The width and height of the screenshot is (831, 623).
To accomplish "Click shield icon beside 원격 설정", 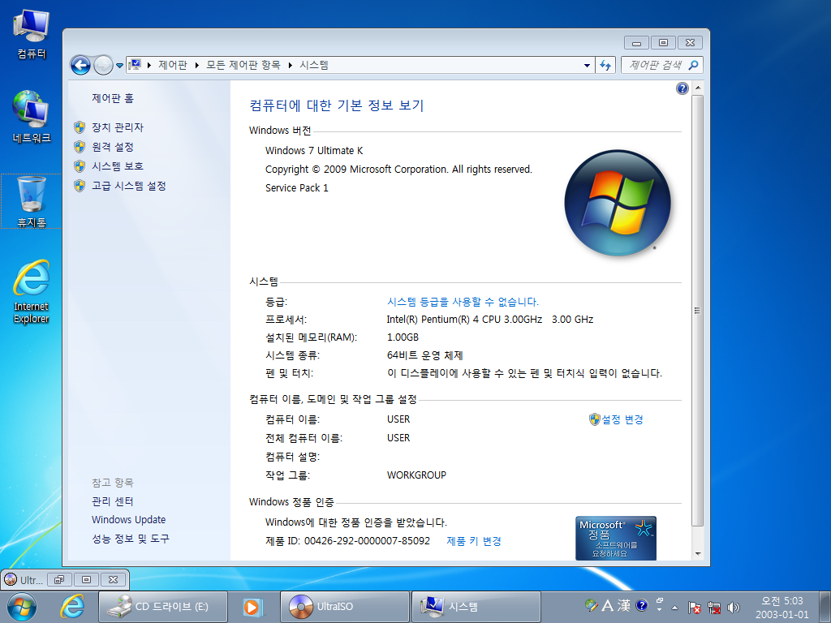I will pos(80,147).
